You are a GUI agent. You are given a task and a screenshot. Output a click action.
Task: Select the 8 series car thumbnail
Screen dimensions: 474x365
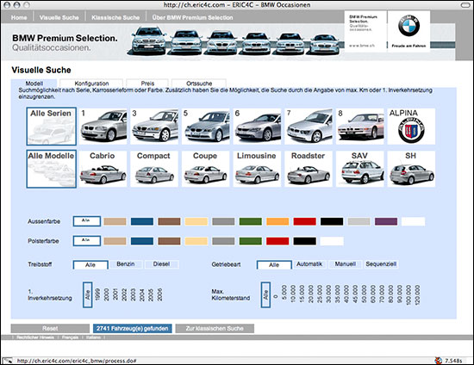point(359,127)
